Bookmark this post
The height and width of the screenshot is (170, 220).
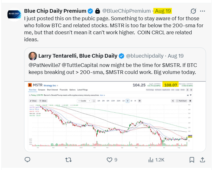point(192,160)
